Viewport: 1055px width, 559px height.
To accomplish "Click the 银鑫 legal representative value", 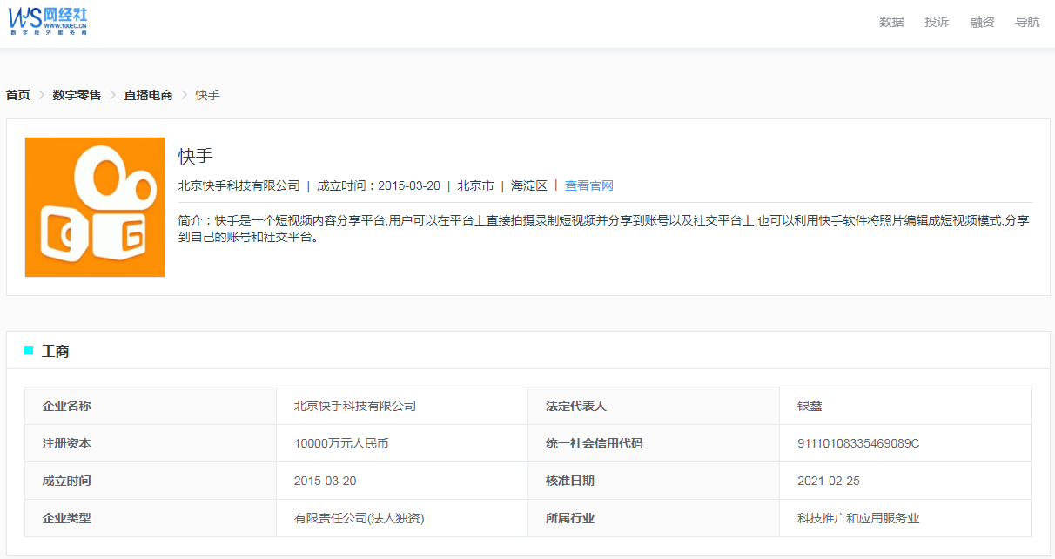I will pos(810,406).
